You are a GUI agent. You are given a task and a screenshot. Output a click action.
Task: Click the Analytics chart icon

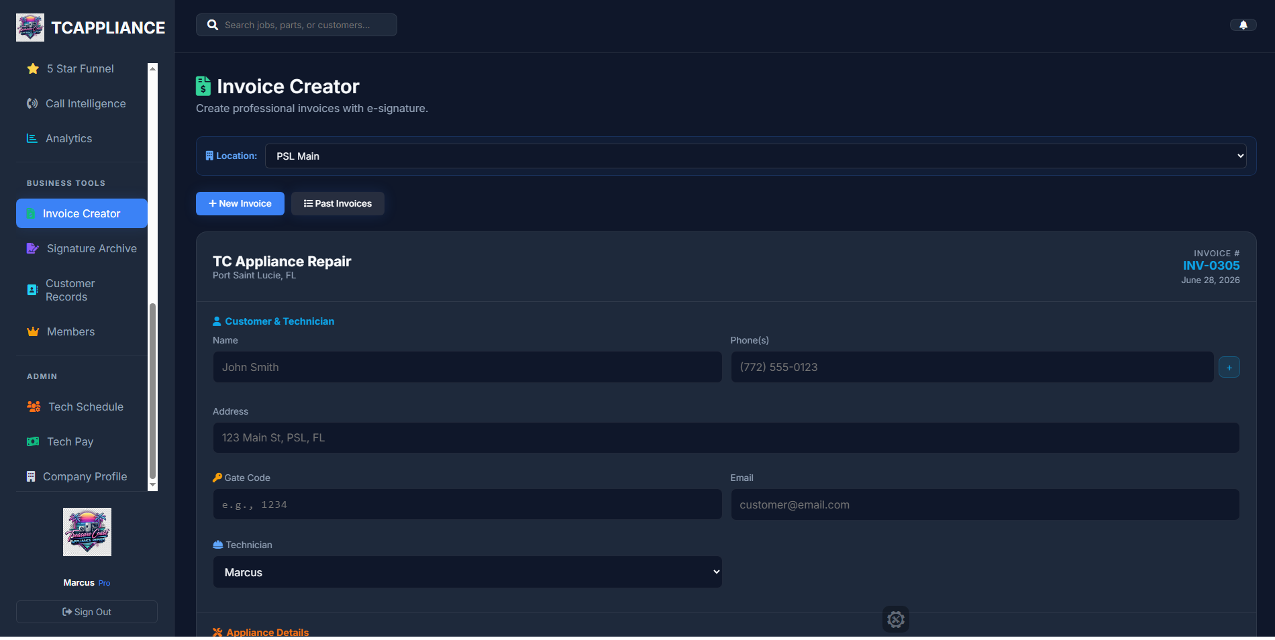pyautogui.click(x=32, y=138)
